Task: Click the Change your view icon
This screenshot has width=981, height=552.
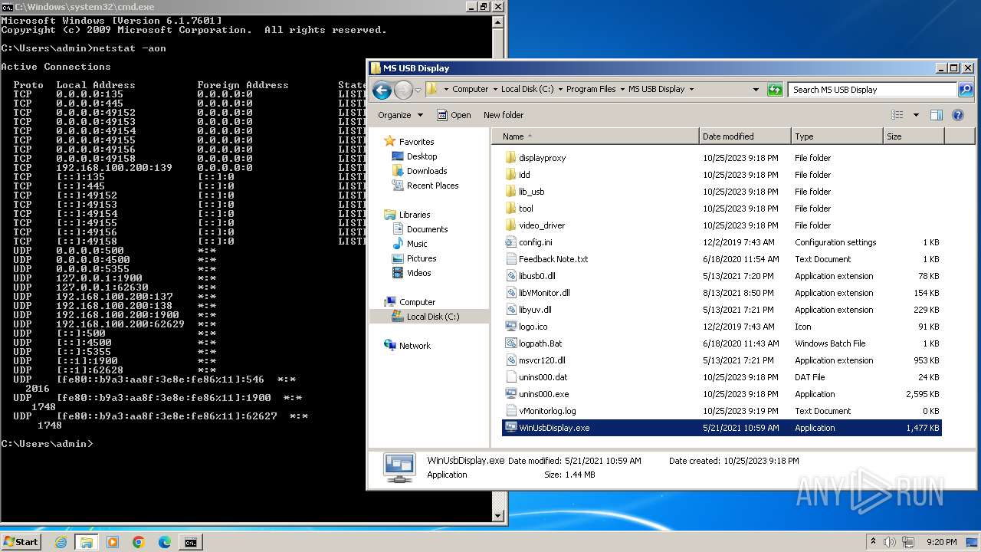Action: (897, 115)
